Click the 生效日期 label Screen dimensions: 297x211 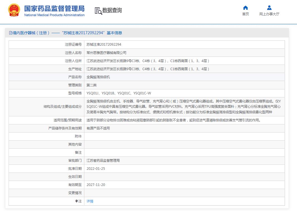click(75, 176)
